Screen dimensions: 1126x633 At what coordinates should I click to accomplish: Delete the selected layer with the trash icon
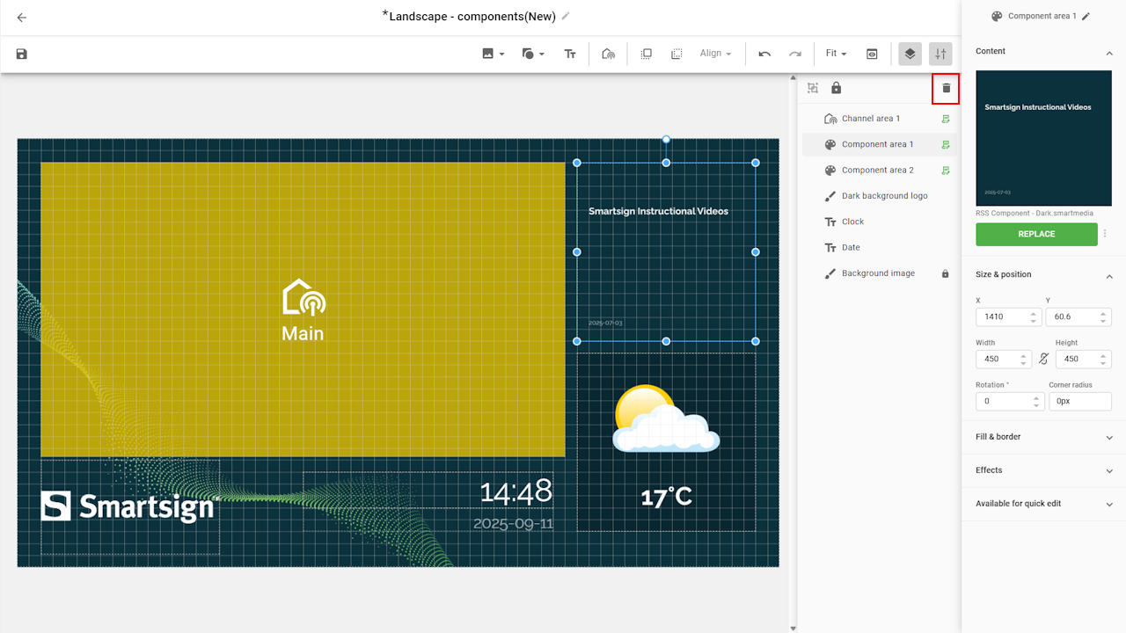[x=946, y=88]
